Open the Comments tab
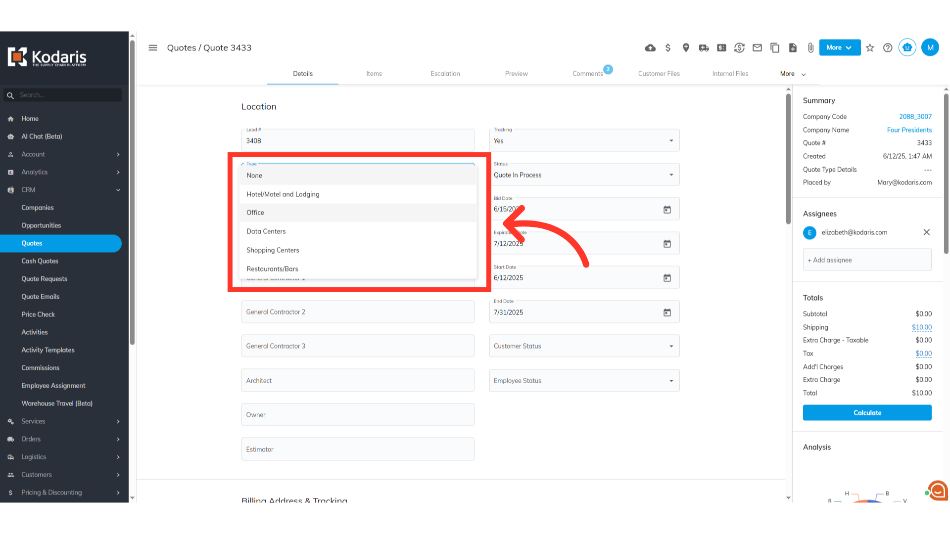 (587, 74)
